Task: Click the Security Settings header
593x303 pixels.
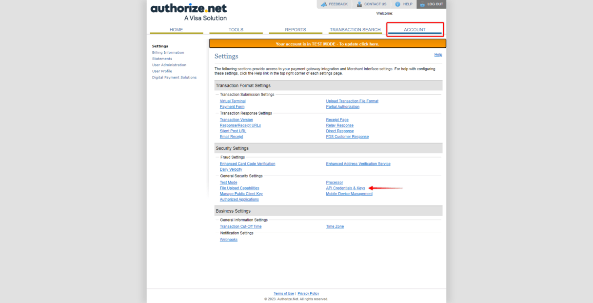Action: point(328,148)
